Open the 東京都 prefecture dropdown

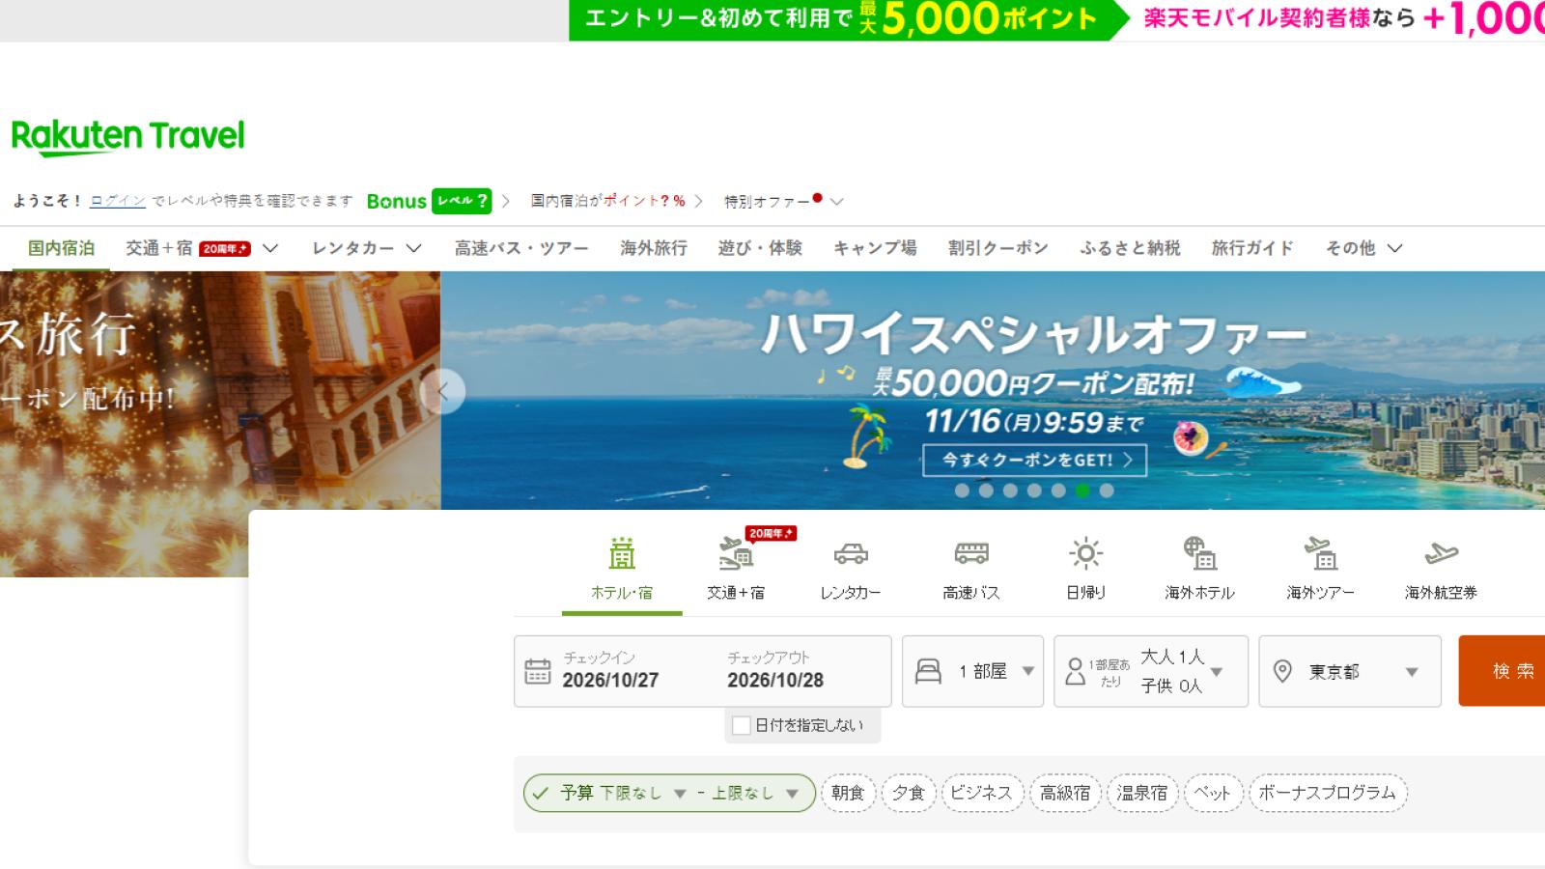point(1350,671)
